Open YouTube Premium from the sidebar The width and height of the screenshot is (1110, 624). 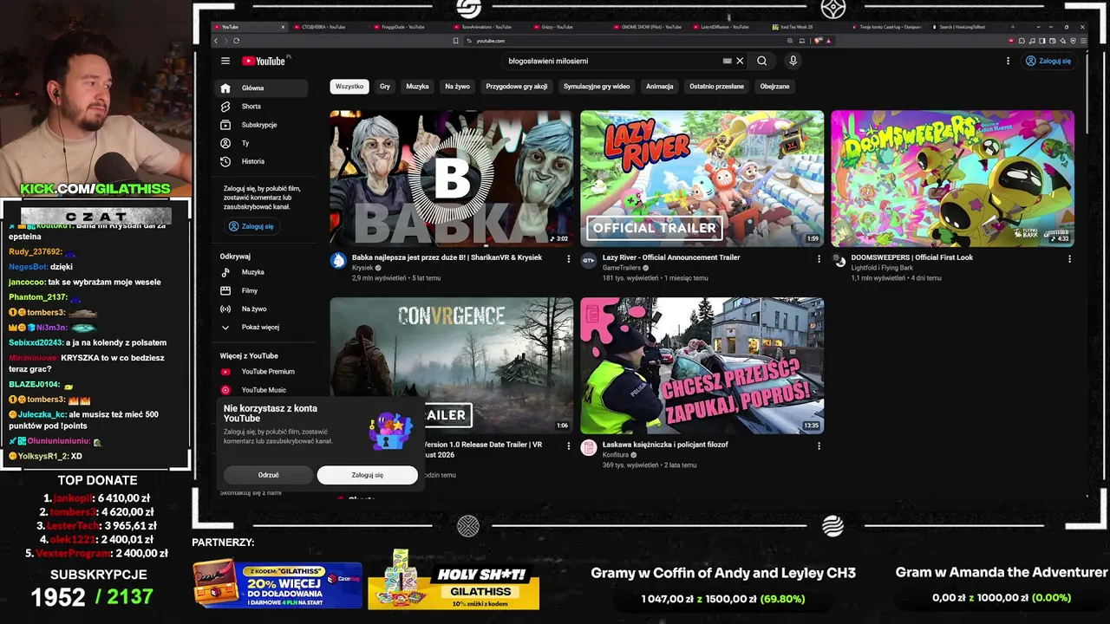261,372
